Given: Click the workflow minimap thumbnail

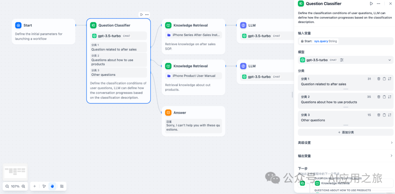Looking at the screenshot, I should [x=15, y=171].
